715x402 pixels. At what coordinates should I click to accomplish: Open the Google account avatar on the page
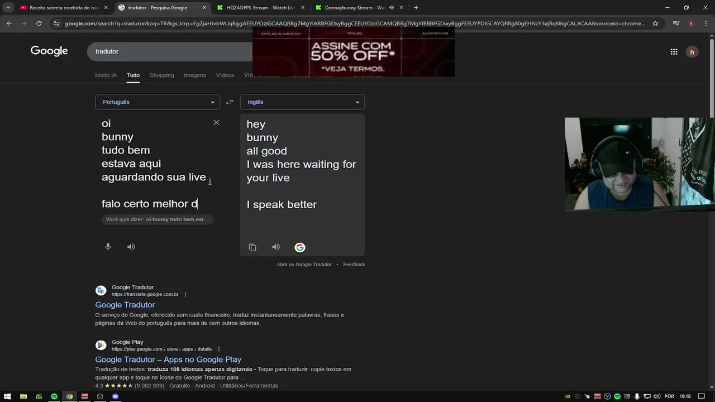(692, 52)
